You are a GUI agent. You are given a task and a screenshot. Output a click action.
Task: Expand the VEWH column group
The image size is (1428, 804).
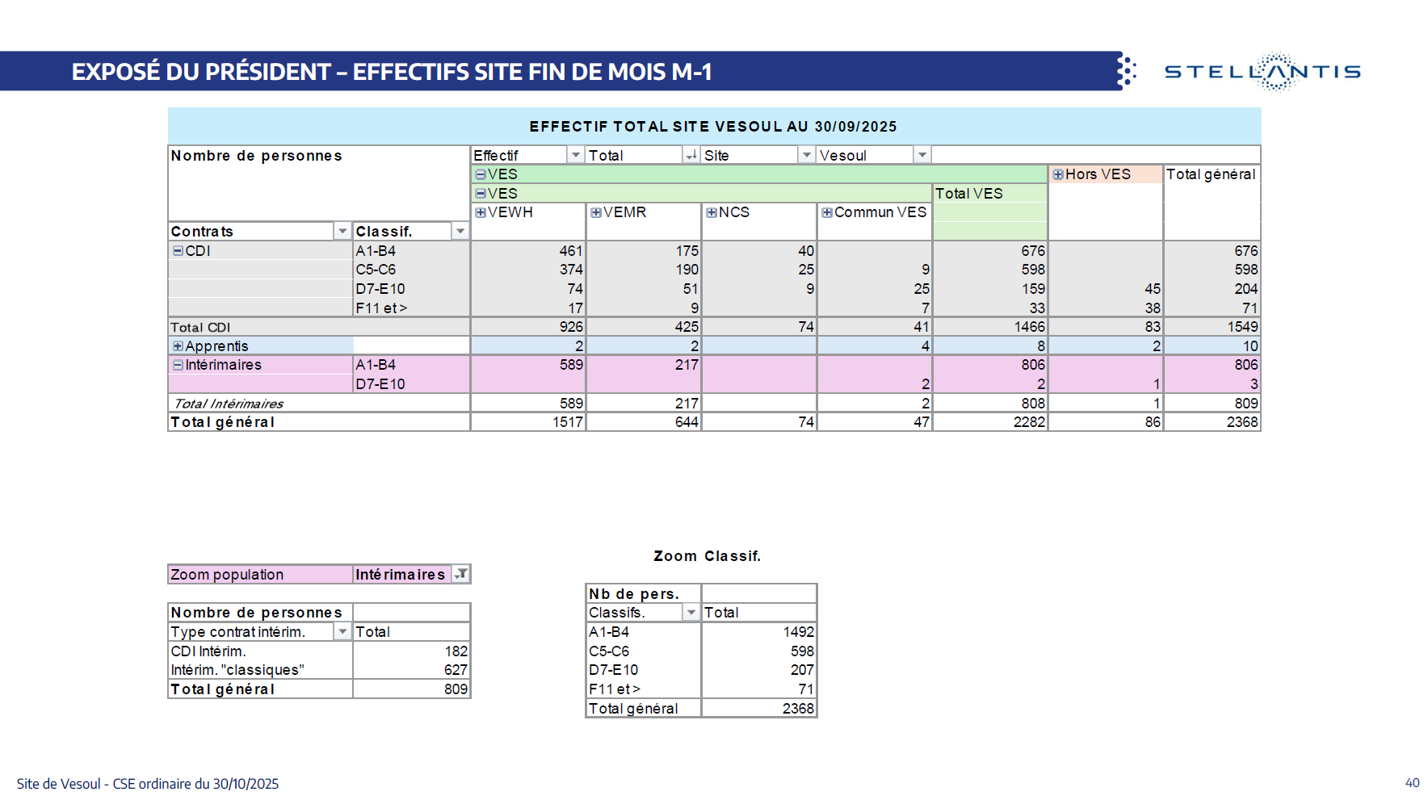click(x=481, y=212)
